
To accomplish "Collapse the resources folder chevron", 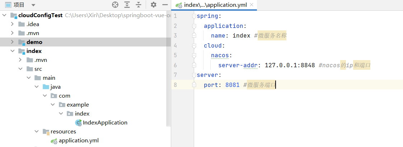I will (x=37, y=132).
